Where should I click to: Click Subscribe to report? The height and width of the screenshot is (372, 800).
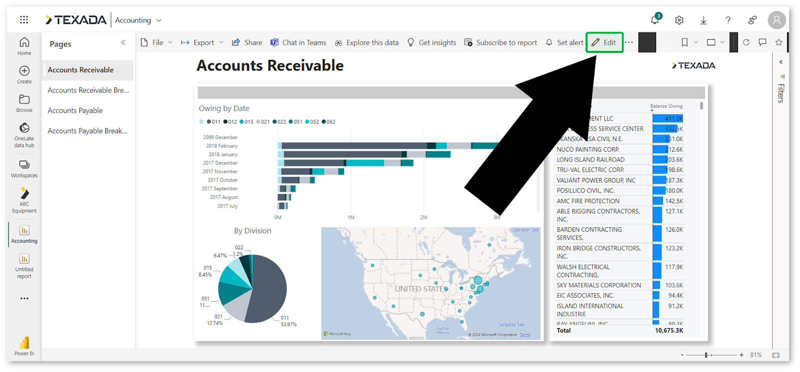click(x=500, y=42)
